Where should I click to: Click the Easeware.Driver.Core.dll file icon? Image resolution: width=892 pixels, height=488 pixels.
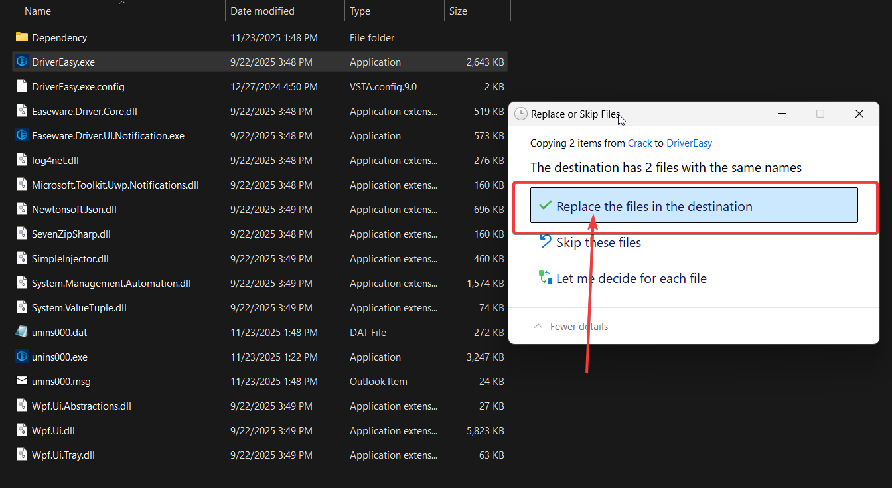(x=22, y=111)
